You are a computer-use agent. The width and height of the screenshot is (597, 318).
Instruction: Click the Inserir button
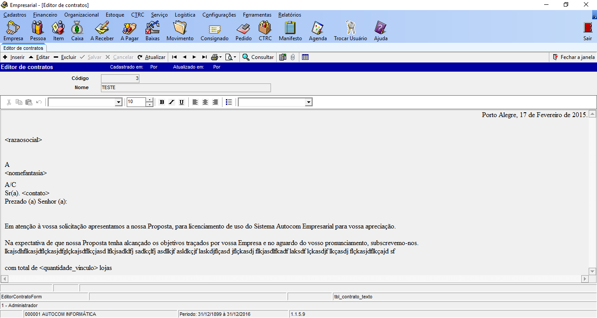point(14,57)
